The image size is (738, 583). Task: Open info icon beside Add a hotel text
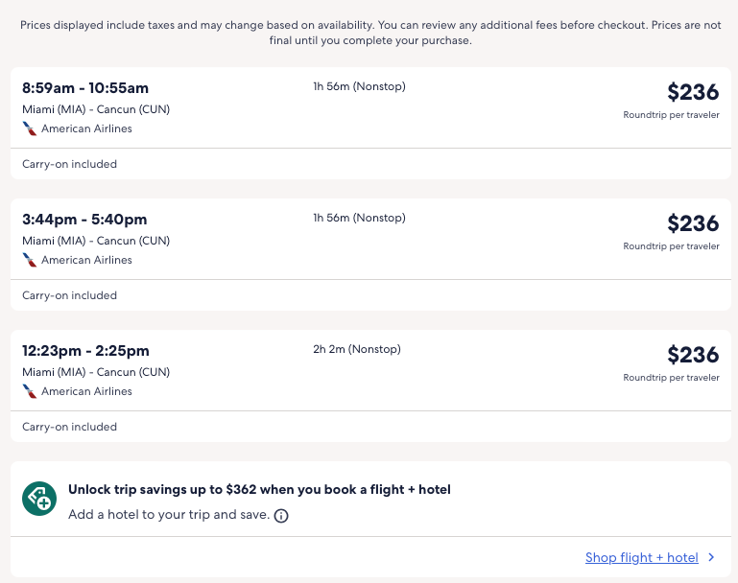coord(281,516)
